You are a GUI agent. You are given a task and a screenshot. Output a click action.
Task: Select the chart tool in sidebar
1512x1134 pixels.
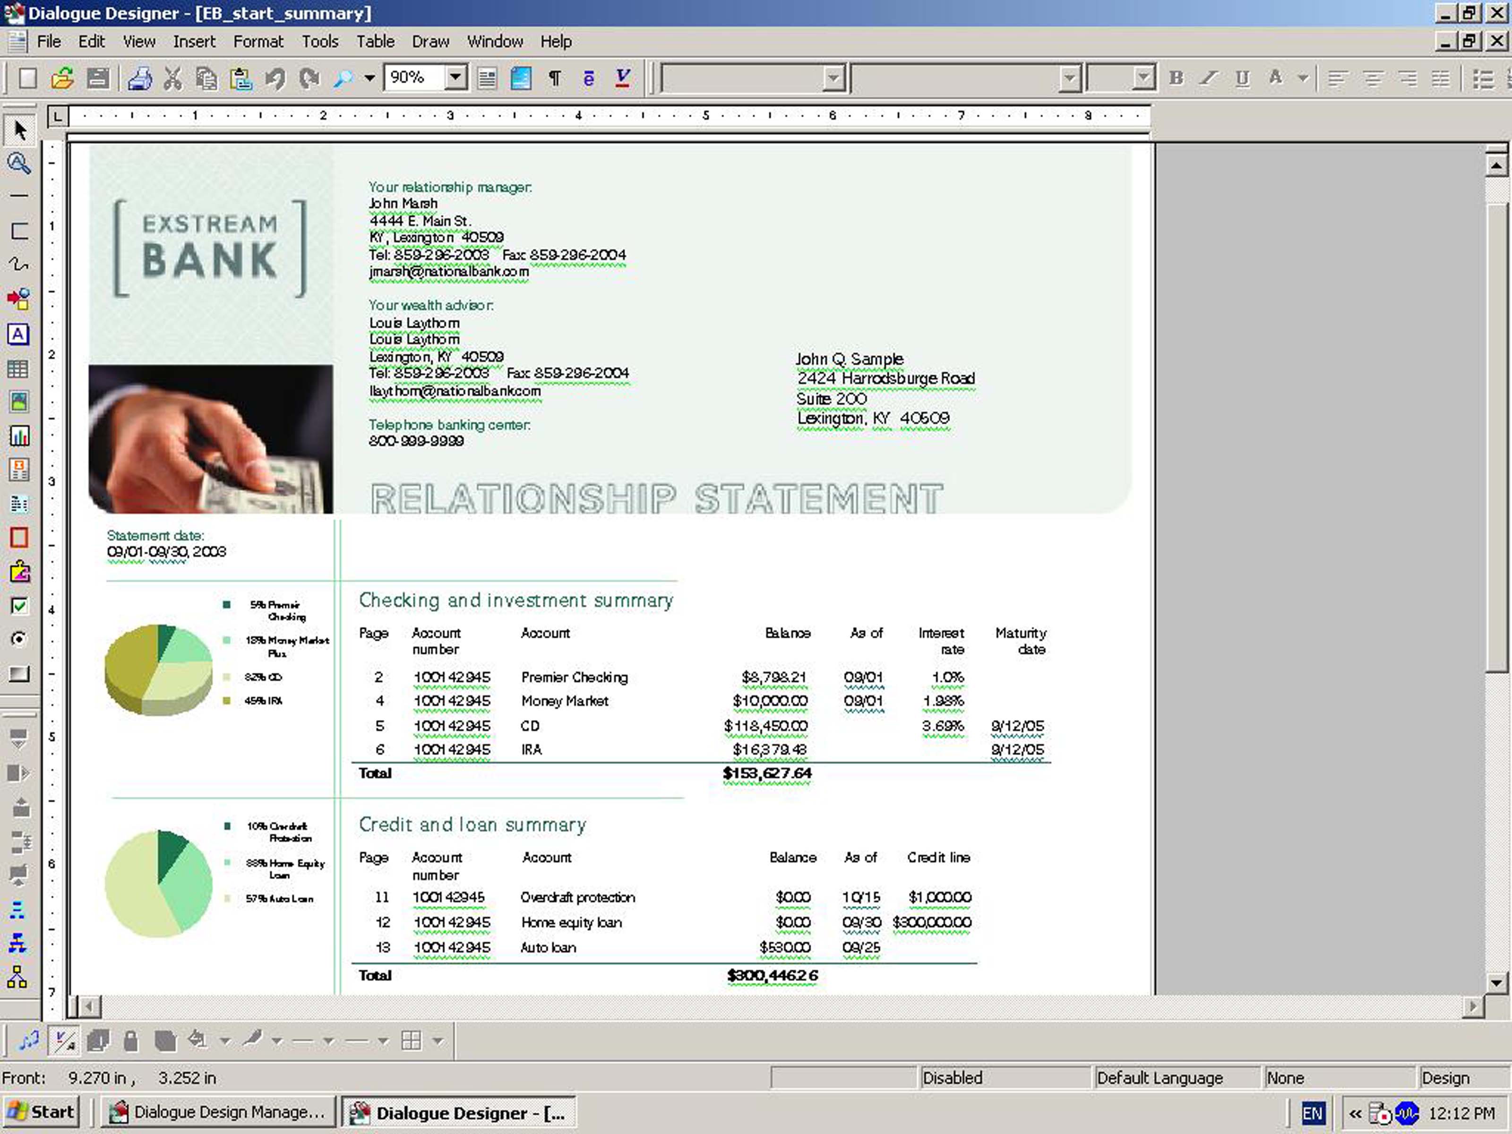[x=18, y=436]
